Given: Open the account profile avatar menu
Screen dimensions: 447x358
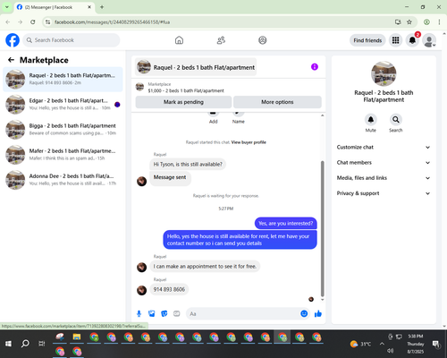Looking at the screenshot, I should [429, 40].
